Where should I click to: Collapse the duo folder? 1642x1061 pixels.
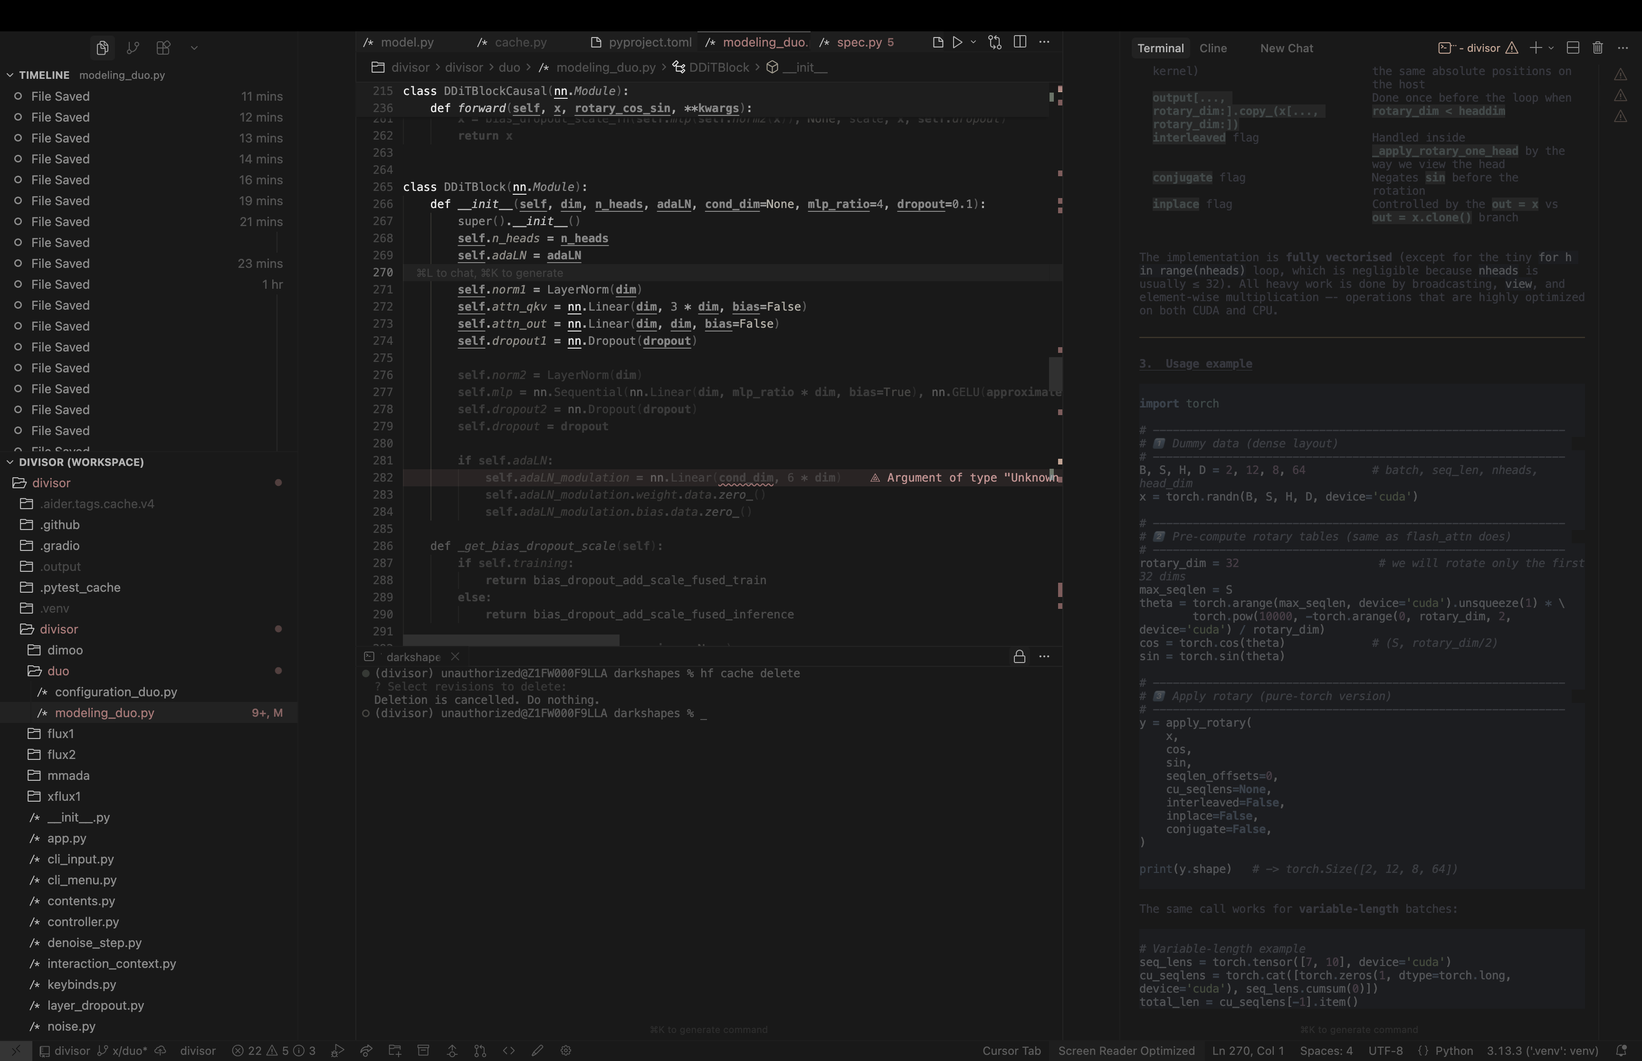click(58, 671)
